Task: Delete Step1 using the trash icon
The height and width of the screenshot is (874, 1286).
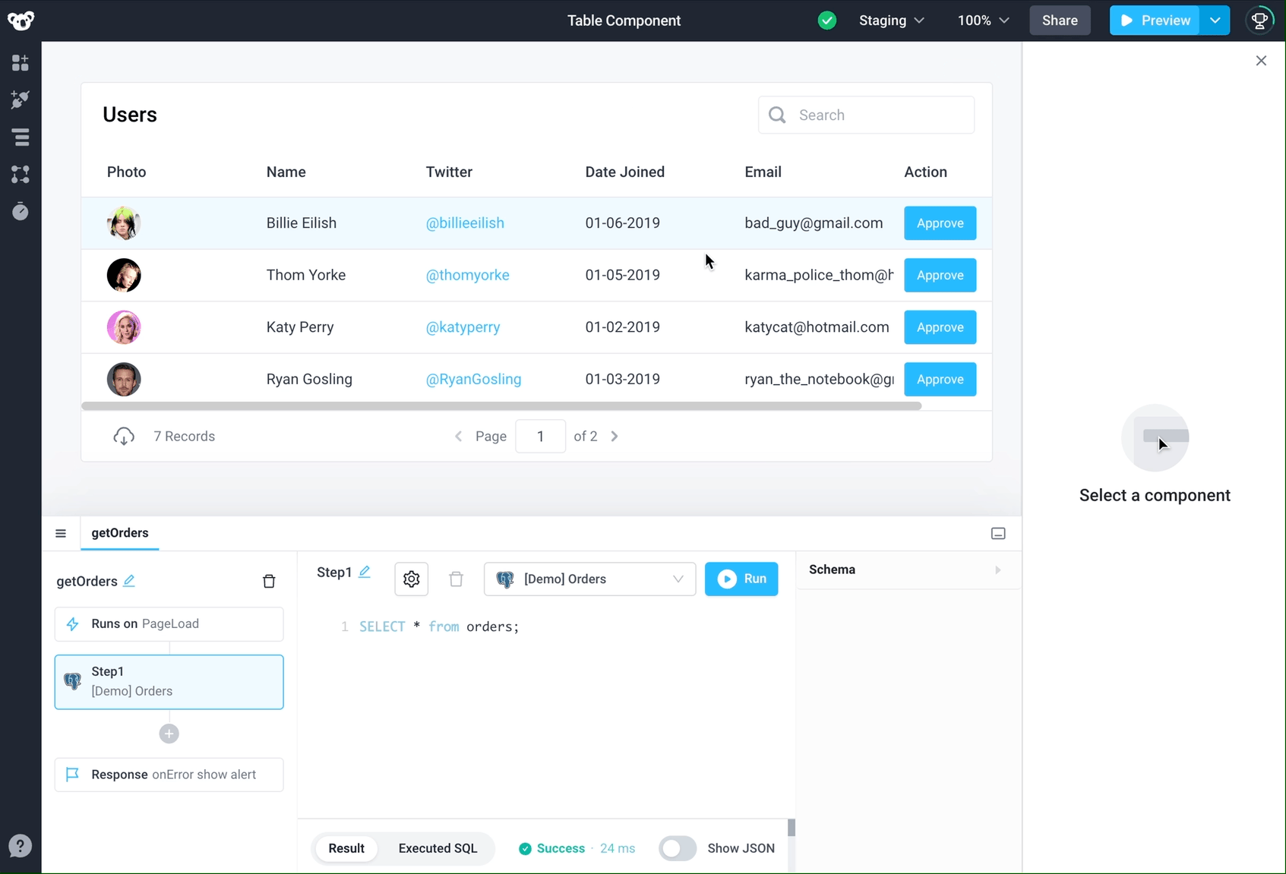Action: click(456, 579)
